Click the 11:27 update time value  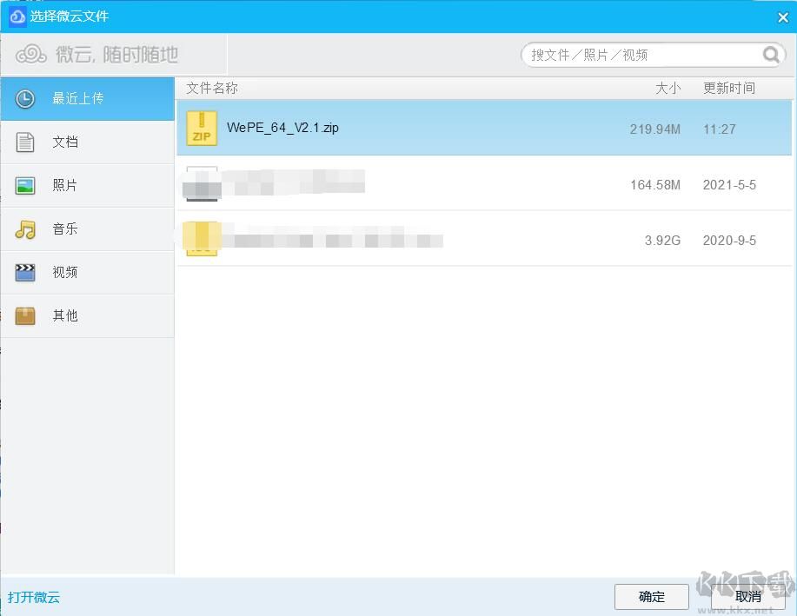(x=720, y=129)
